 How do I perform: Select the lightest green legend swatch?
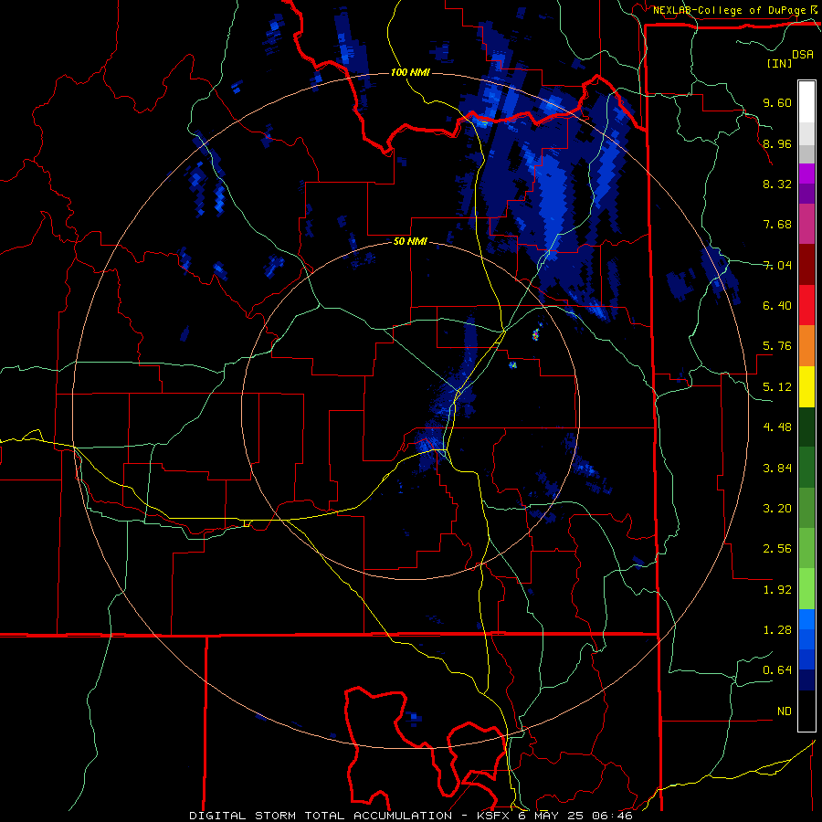tap(806, 590)
